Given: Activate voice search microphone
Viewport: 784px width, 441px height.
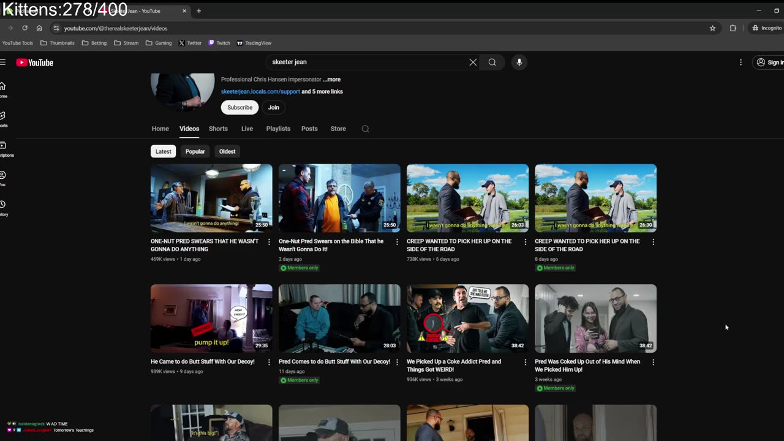Looking at the screenshot, I should 519,62.
